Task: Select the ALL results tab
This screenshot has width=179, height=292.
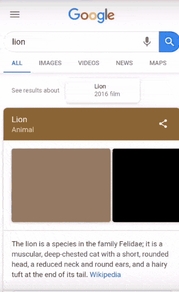Action: [17, 63]
